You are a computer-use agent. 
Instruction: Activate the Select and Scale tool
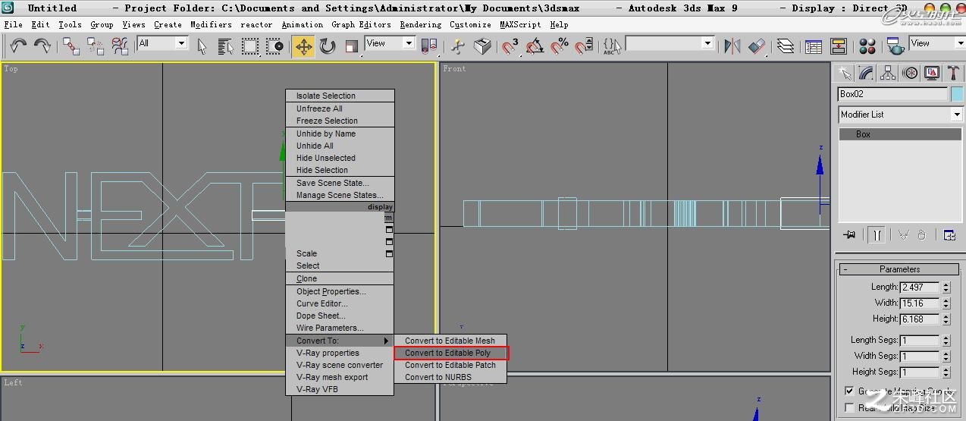[351, 46]
